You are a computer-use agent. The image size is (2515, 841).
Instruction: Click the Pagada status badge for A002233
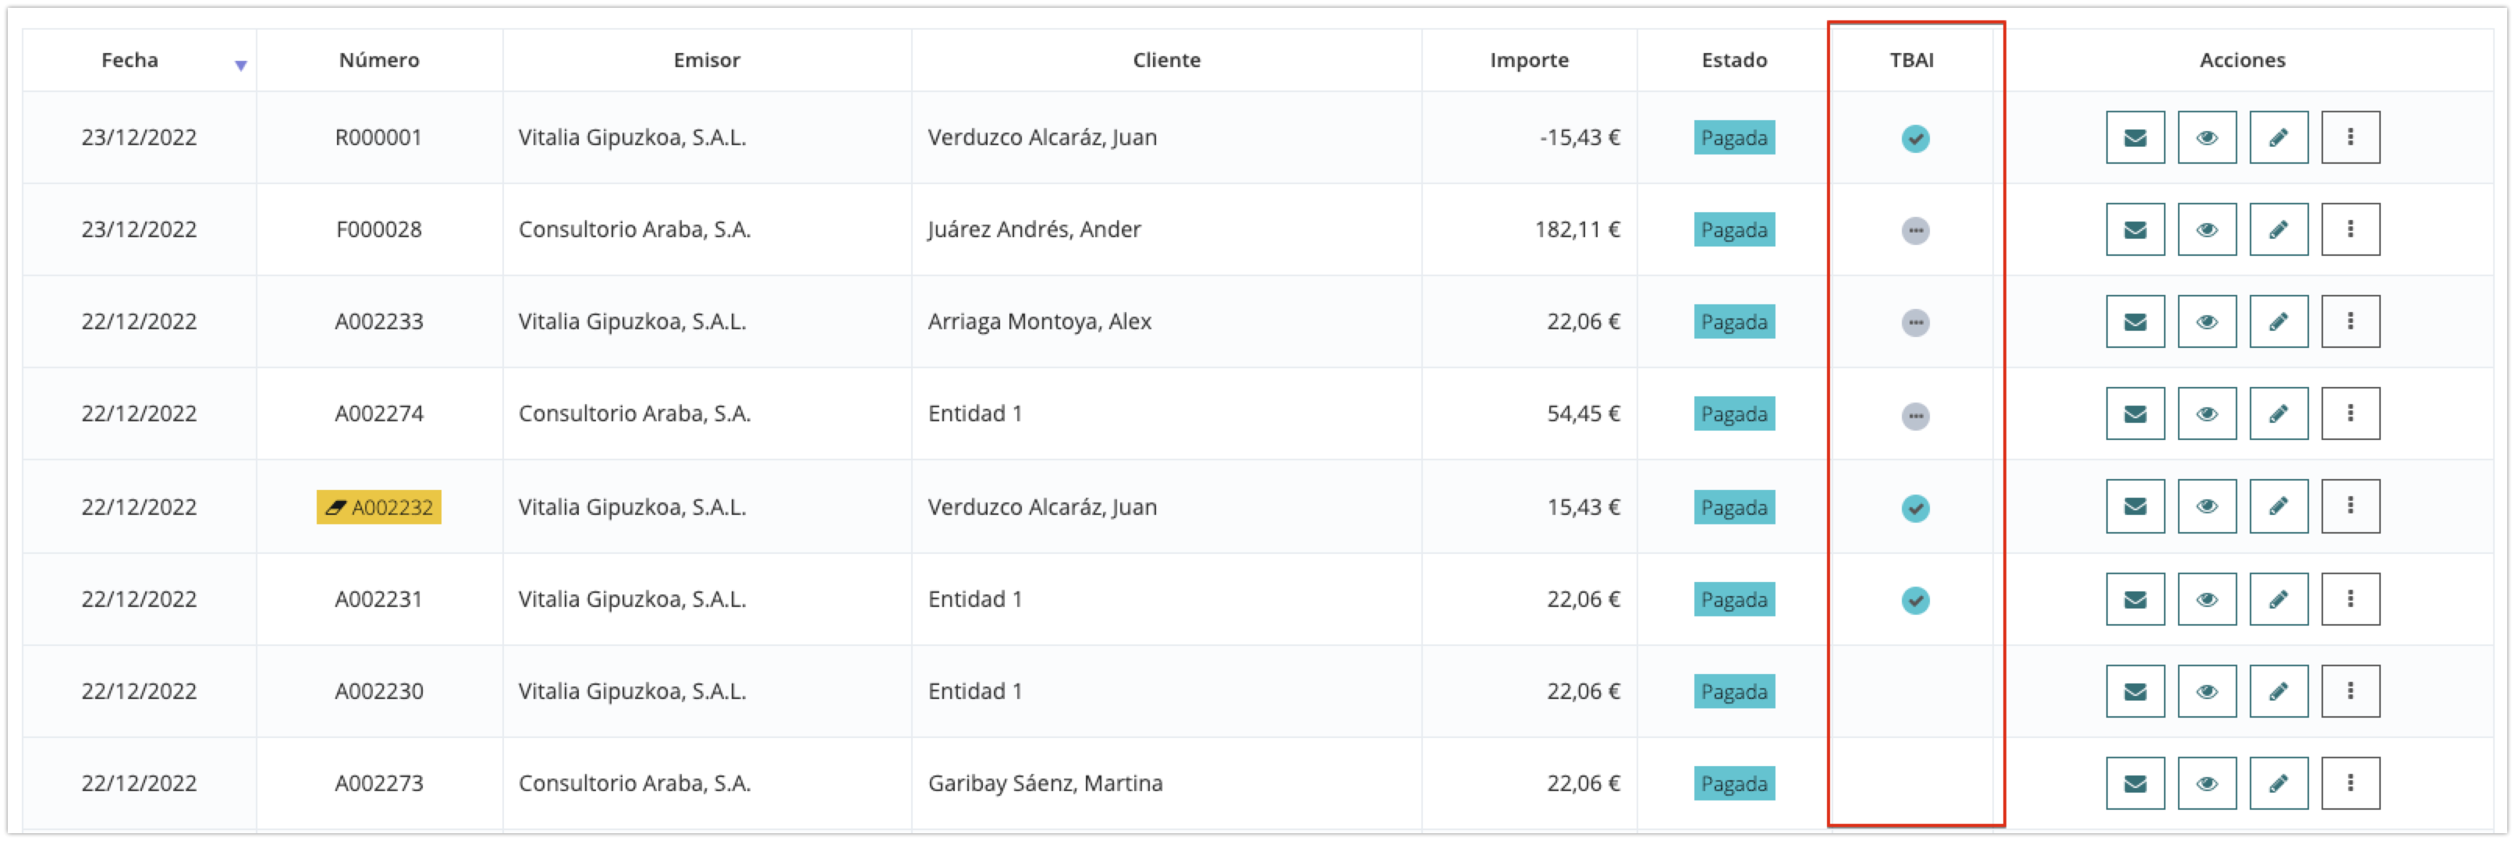[x=1733, y=322]
